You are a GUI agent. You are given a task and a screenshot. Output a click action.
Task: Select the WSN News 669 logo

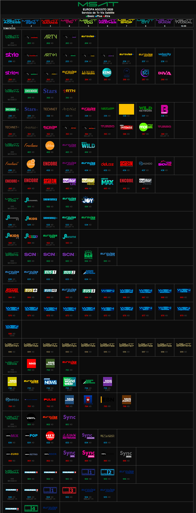184,290
